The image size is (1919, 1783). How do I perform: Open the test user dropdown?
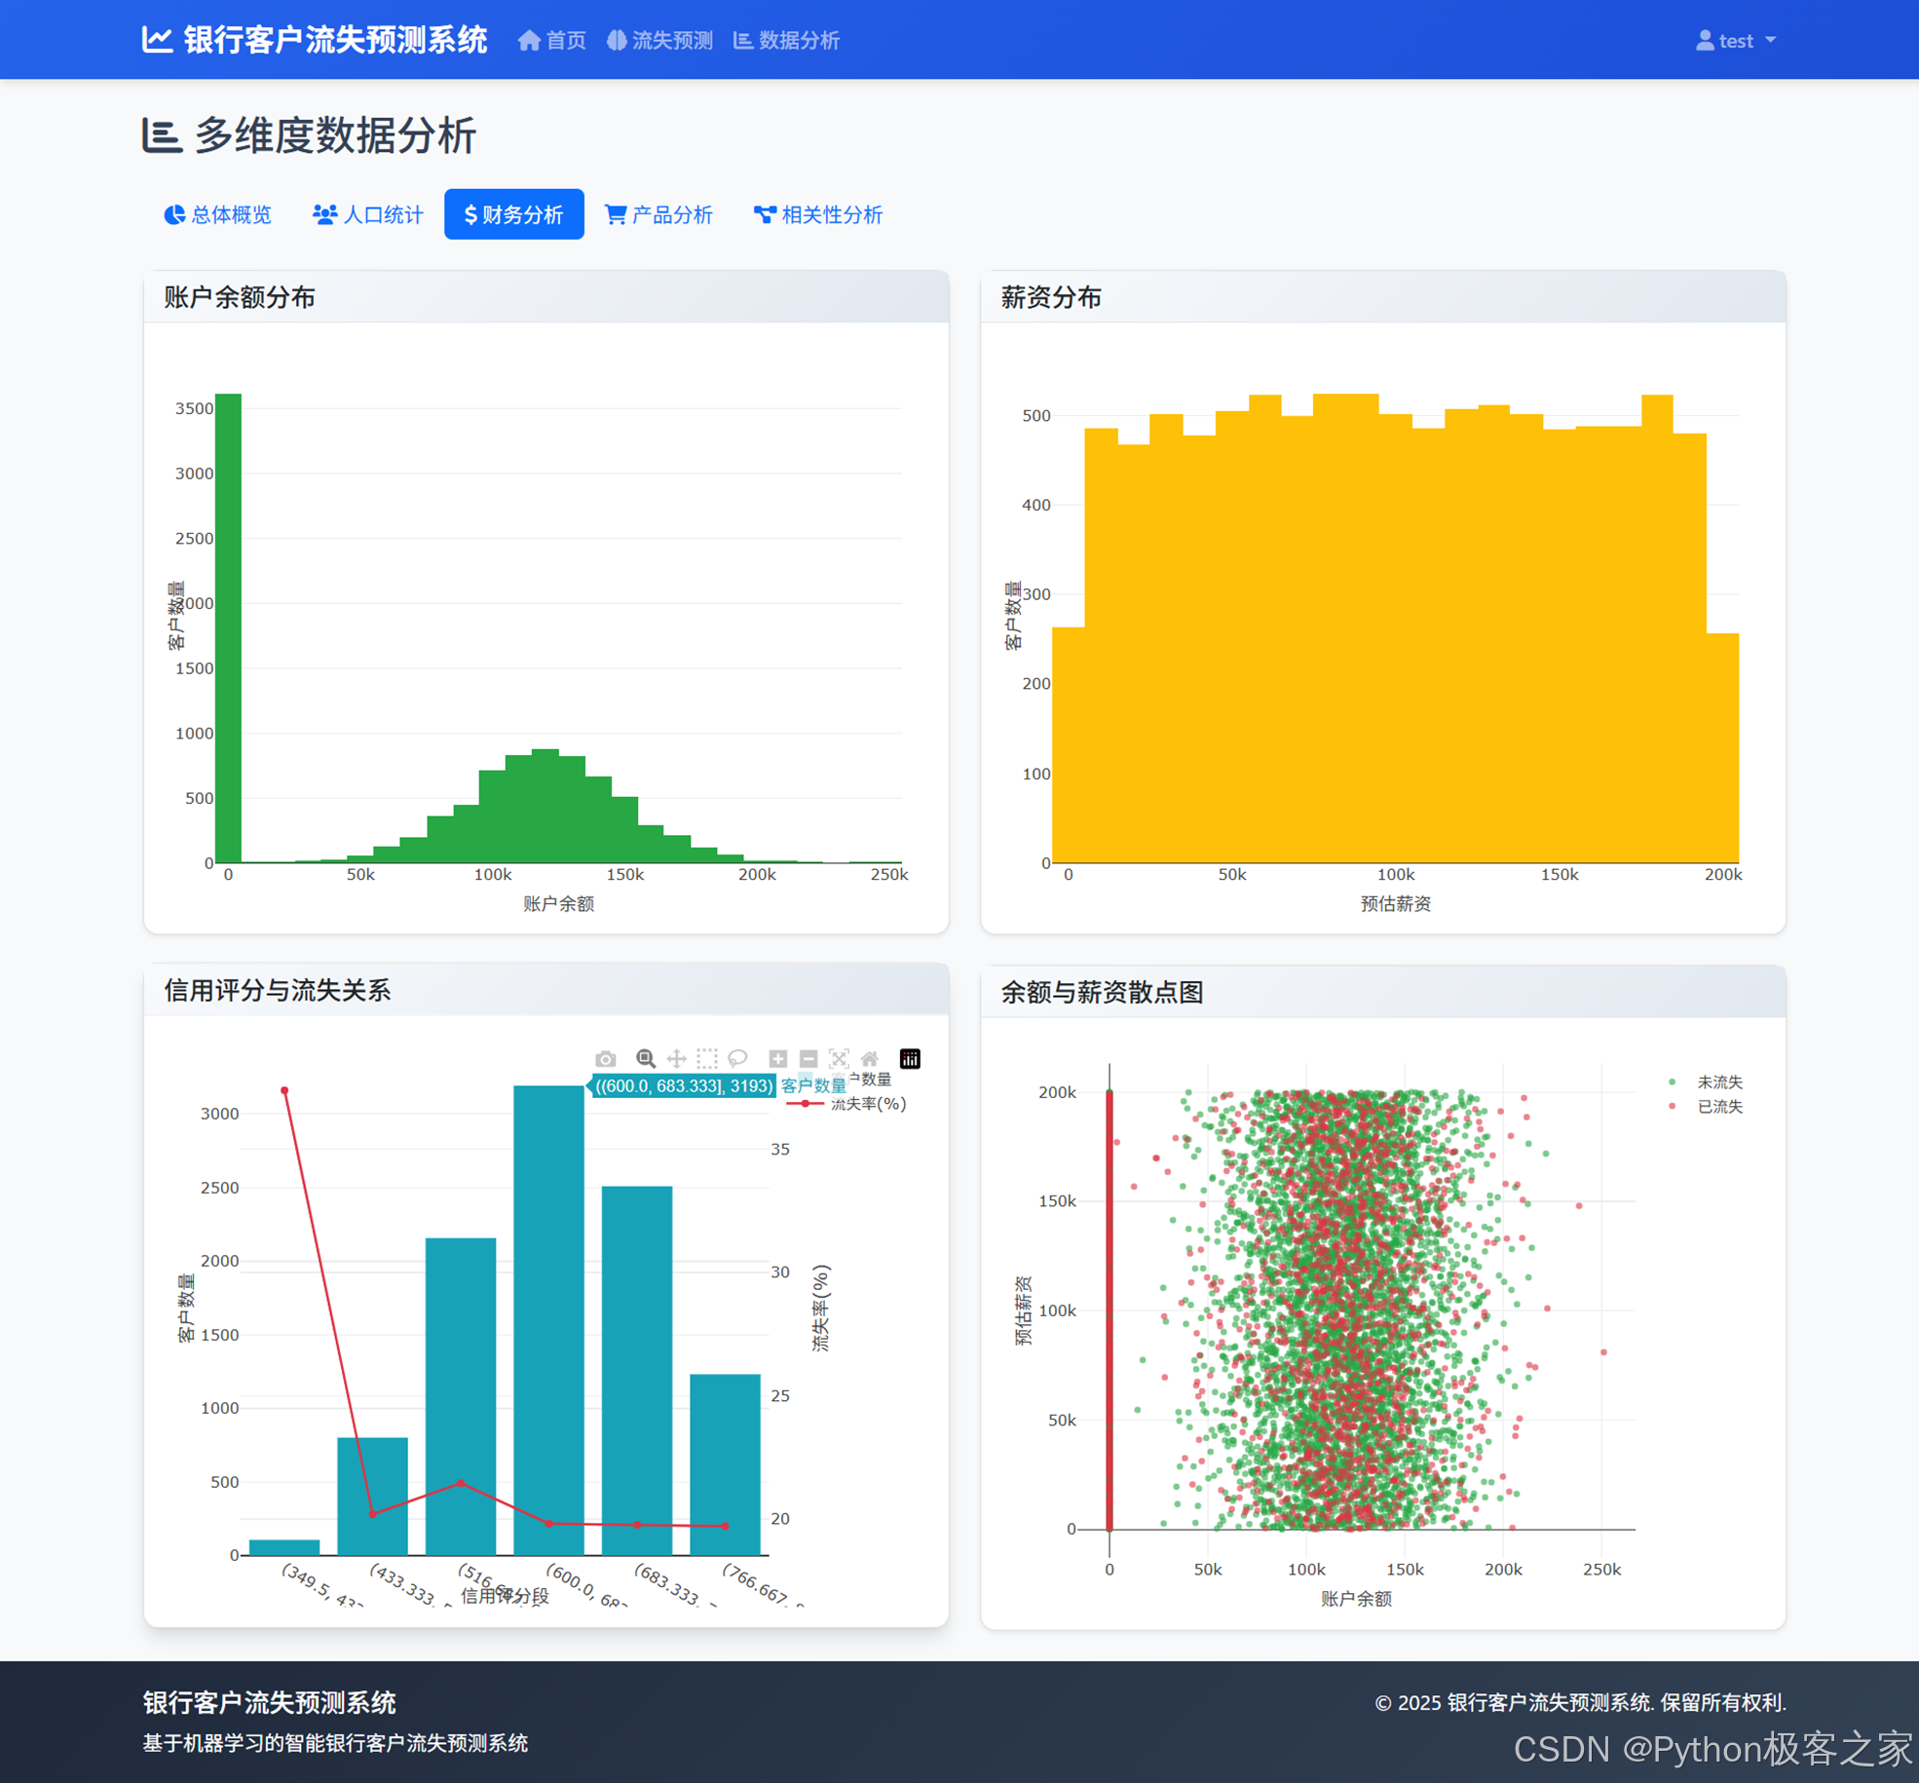click(x=1736, y=41)
